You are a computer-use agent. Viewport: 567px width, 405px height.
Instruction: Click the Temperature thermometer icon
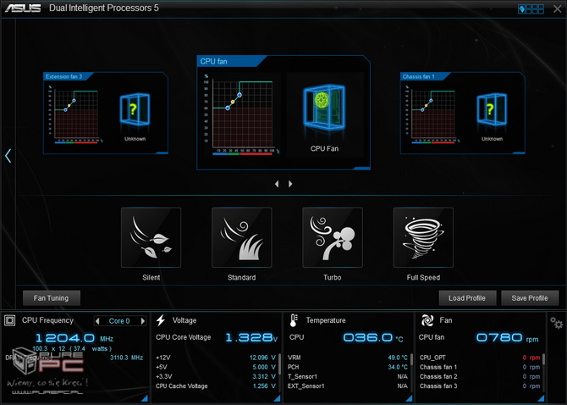point(294,320)
